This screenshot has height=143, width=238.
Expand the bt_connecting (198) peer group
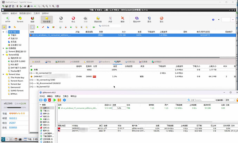tap(31, 80)
